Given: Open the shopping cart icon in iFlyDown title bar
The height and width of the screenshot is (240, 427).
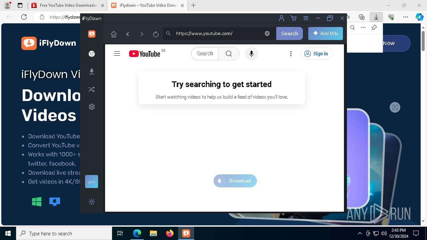Looking at the screenshot, I should tap(294, 18).
